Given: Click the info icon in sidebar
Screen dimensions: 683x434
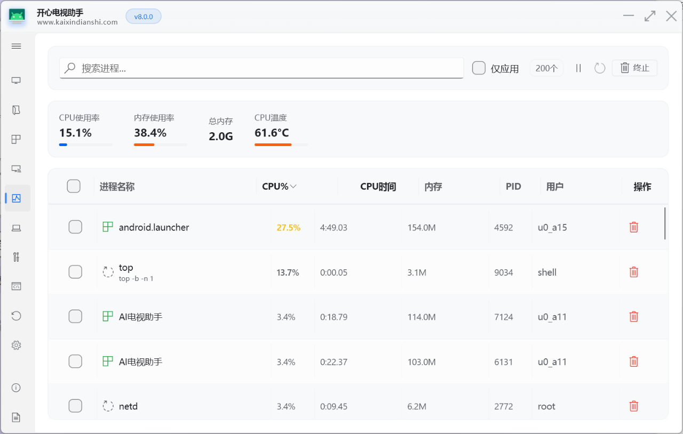Looking at the screenshot, I should click(16, 388).
